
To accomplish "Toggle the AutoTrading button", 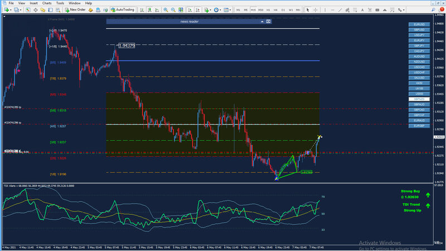I will pyautogui.click(x=122, y=10).
